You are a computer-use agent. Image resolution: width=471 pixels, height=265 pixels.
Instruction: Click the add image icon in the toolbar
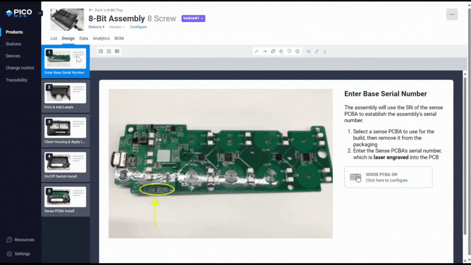point(100,51)
